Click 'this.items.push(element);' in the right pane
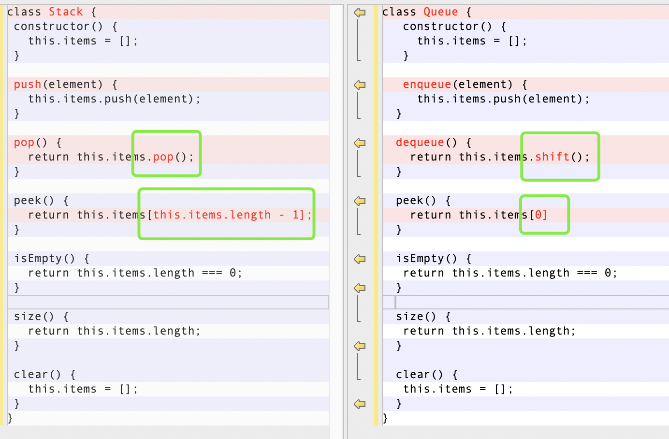669x439 pixels. [504, 99]
